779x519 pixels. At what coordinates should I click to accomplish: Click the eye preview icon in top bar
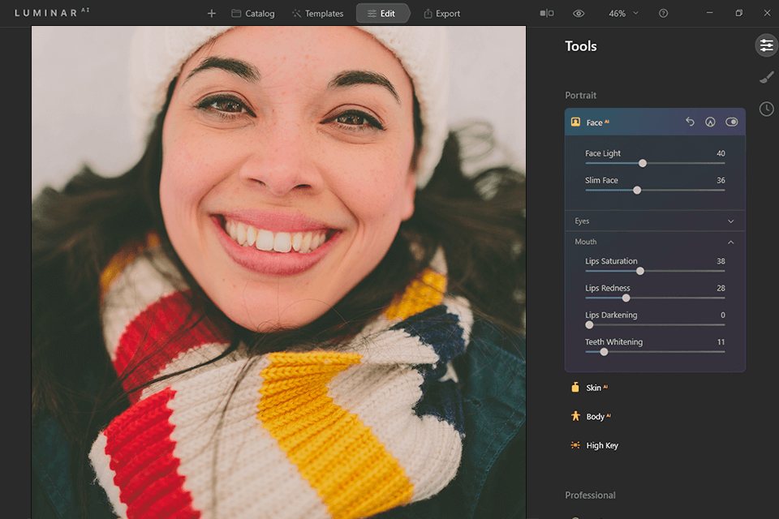[579, 14]
